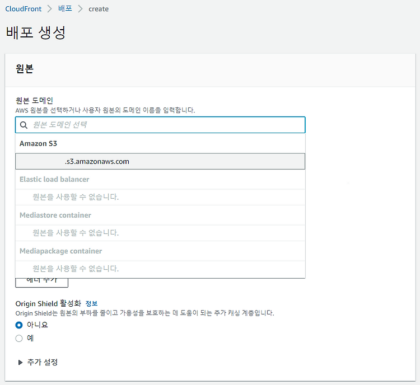Click unavailable origin text under Elastic load balancer
This screenshot has width=420, height=385.
(76, 197)
